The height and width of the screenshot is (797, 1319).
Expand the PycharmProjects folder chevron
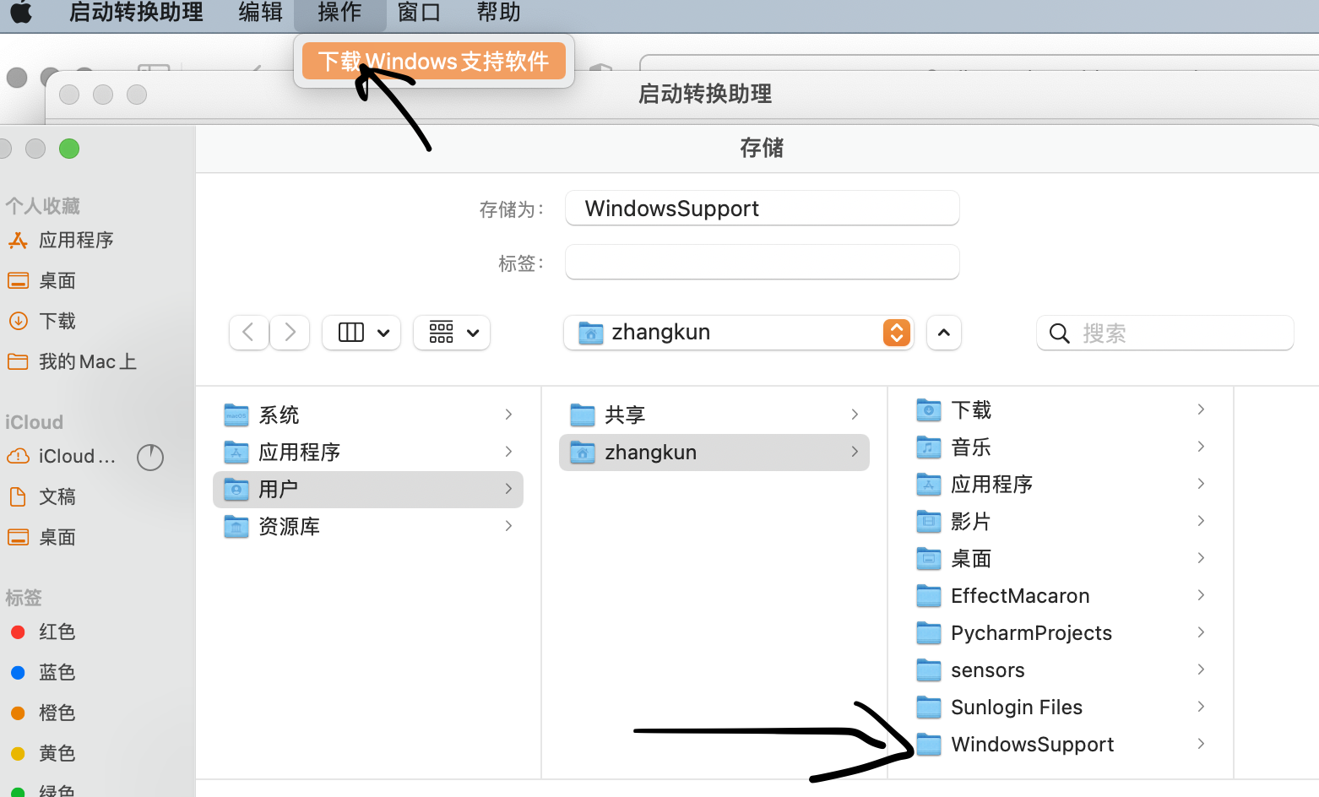pos(1201,632)
